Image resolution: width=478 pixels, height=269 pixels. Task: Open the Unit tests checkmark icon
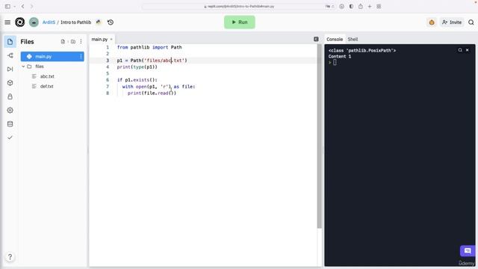tap(10, 137)
